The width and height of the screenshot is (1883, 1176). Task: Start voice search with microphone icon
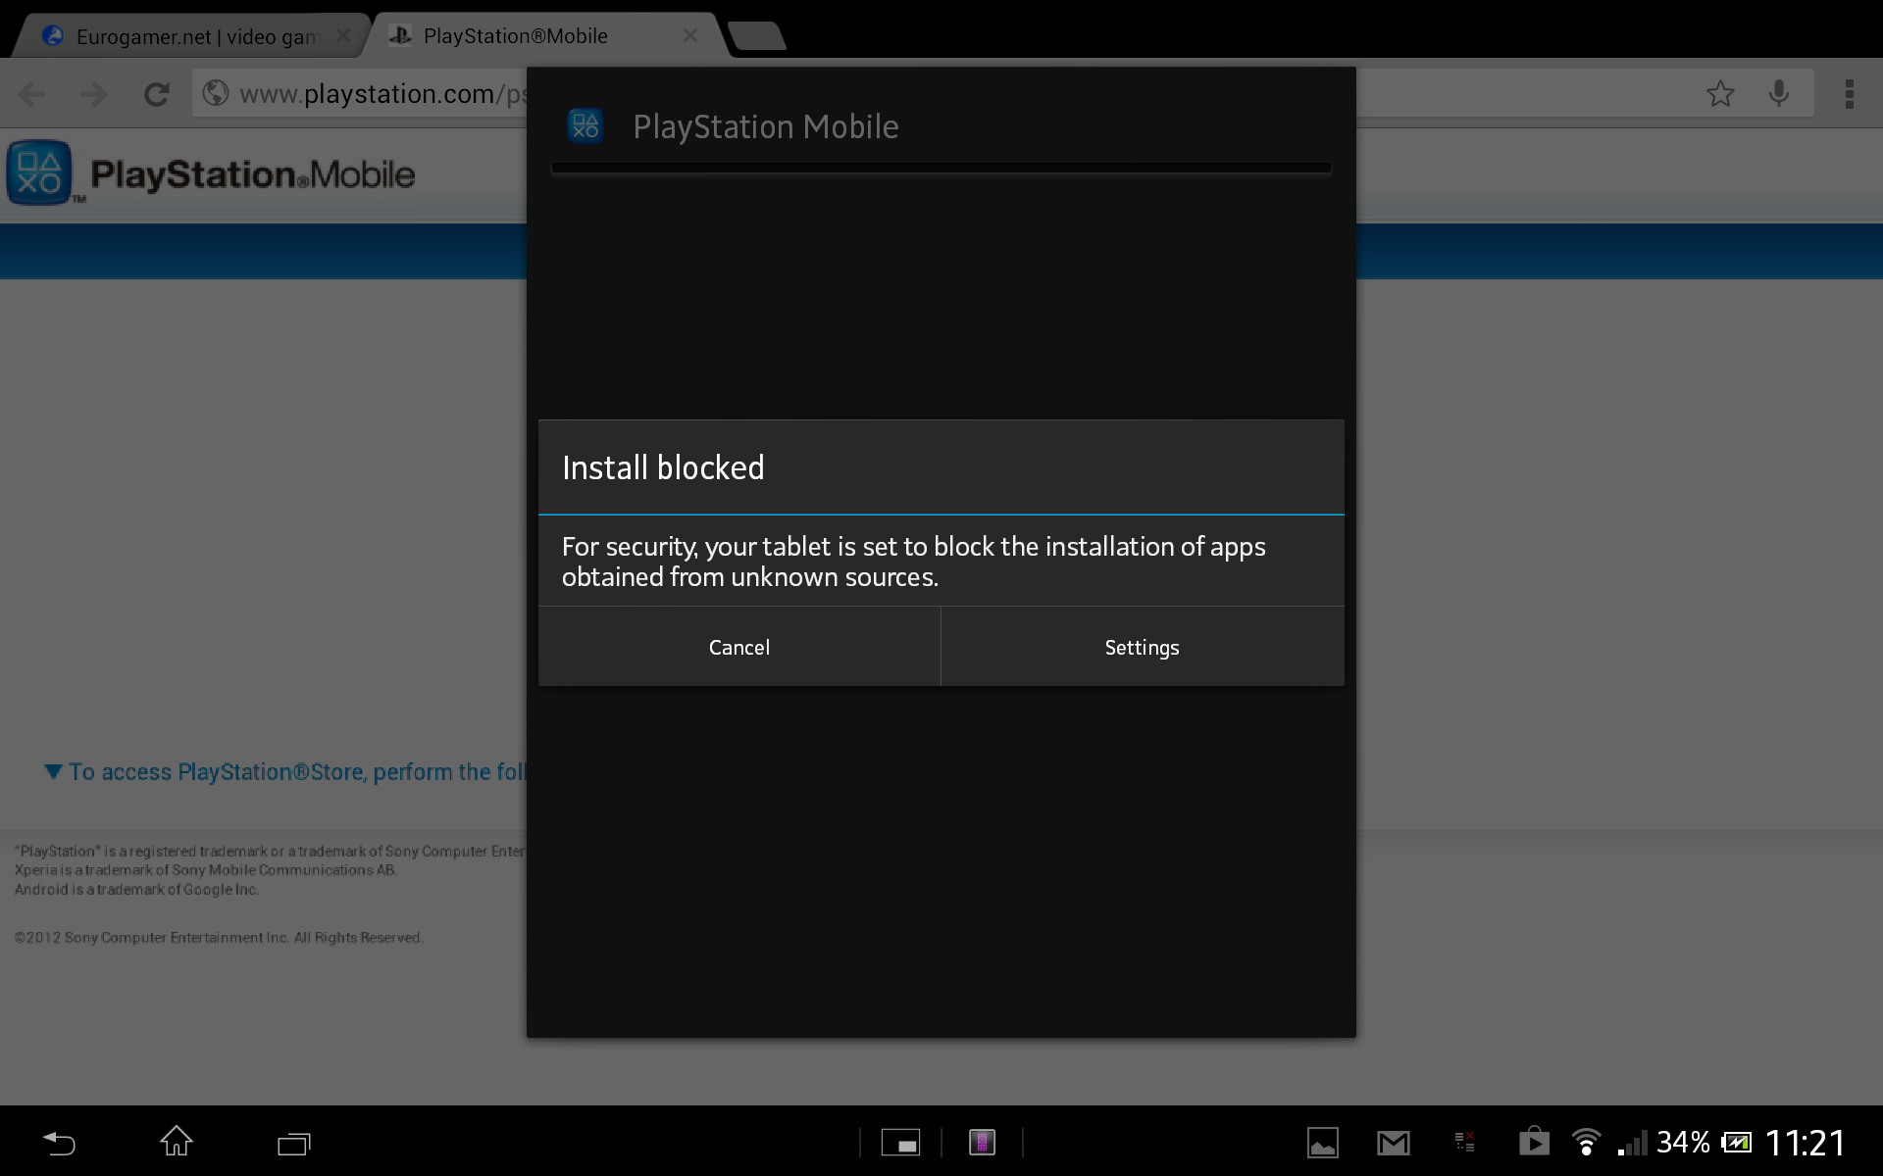1779,94
